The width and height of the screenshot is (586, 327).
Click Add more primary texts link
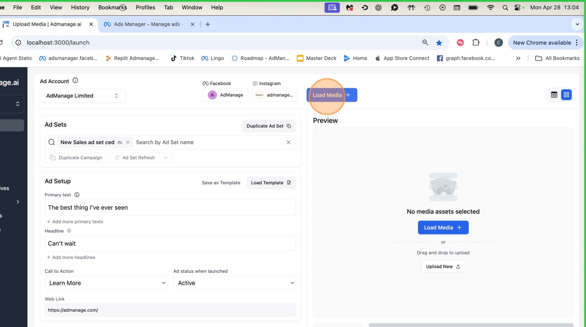coord(75,221)
